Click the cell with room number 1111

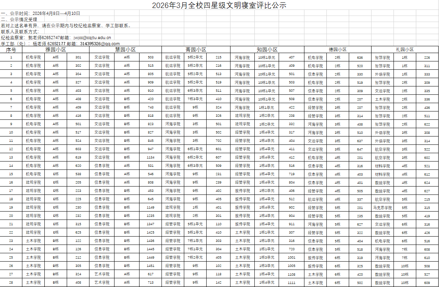(x=292, y=282)
